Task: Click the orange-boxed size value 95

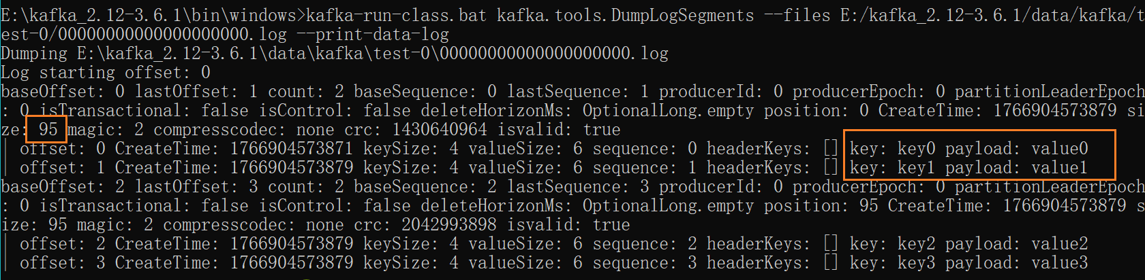Action: click(48, 129)
